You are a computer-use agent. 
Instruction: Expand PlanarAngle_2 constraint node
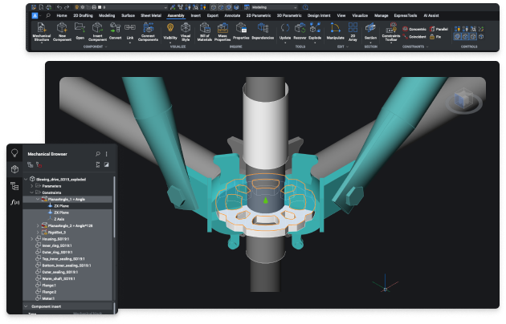pyautogui.click(x=38, y=225)
